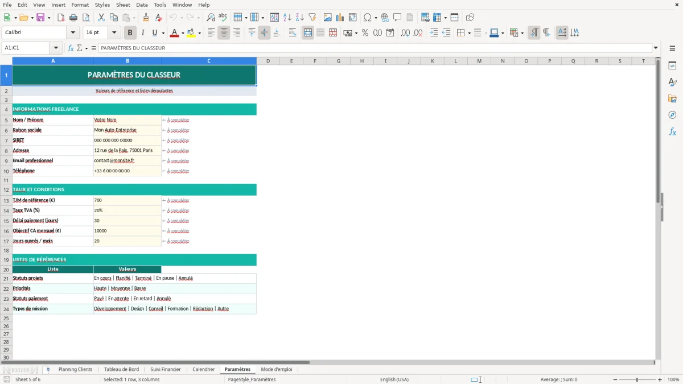The width and height of the screenshot is (683, 384).
Task: Insert an image
Action: point(328,18)
